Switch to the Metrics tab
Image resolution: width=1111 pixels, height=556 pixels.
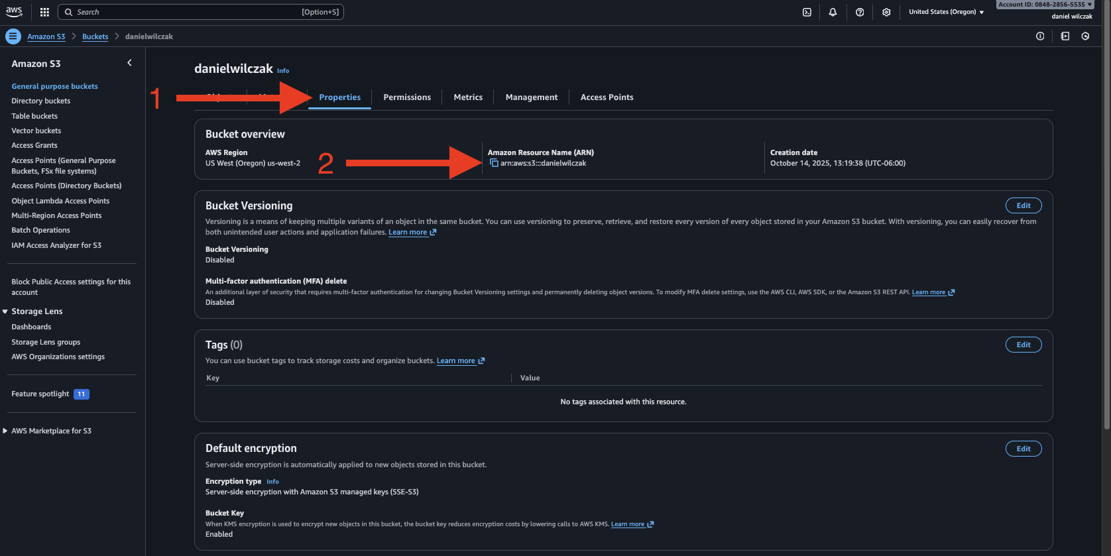point(468,97)
